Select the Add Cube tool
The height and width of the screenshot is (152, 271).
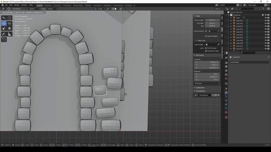tap(4, 40)
